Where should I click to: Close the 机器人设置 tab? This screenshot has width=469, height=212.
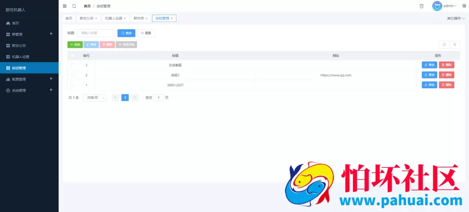125,18
